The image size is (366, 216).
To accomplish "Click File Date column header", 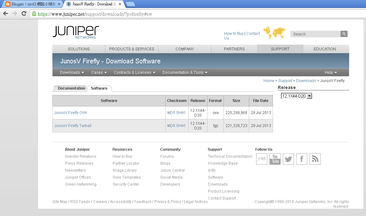I will pyautogui.click(x=261, y=101).
